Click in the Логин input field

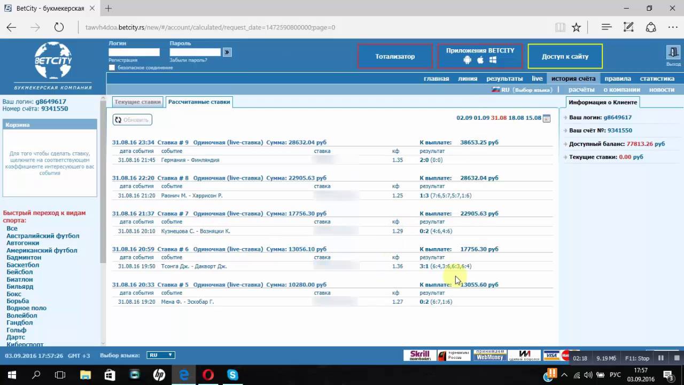[134, 52]
